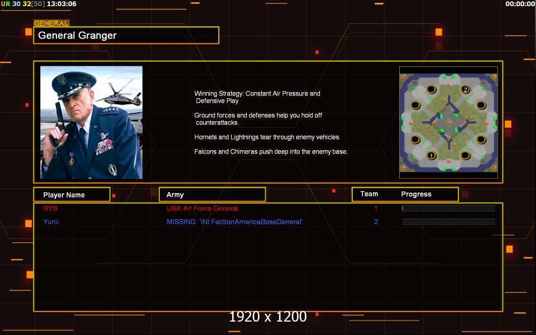Click the MISSING: 'INI:FactionAmericaBossGeneral' text
Viewport: 536px width, 335px height.
(234, 222)
